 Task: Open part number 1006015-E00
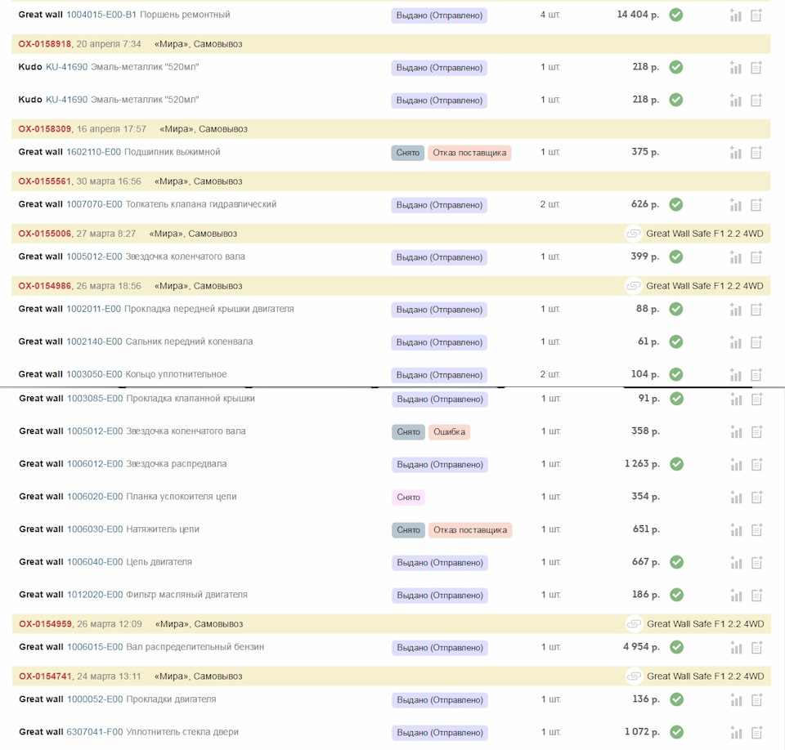(x=95, y=646)
